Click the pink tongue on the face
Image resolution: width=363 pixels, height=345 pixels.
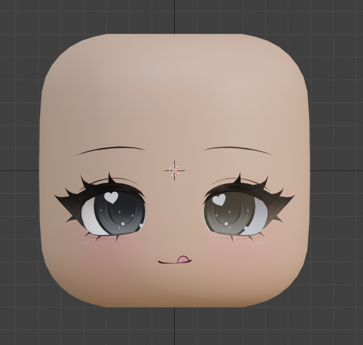(x=184, y=259)
